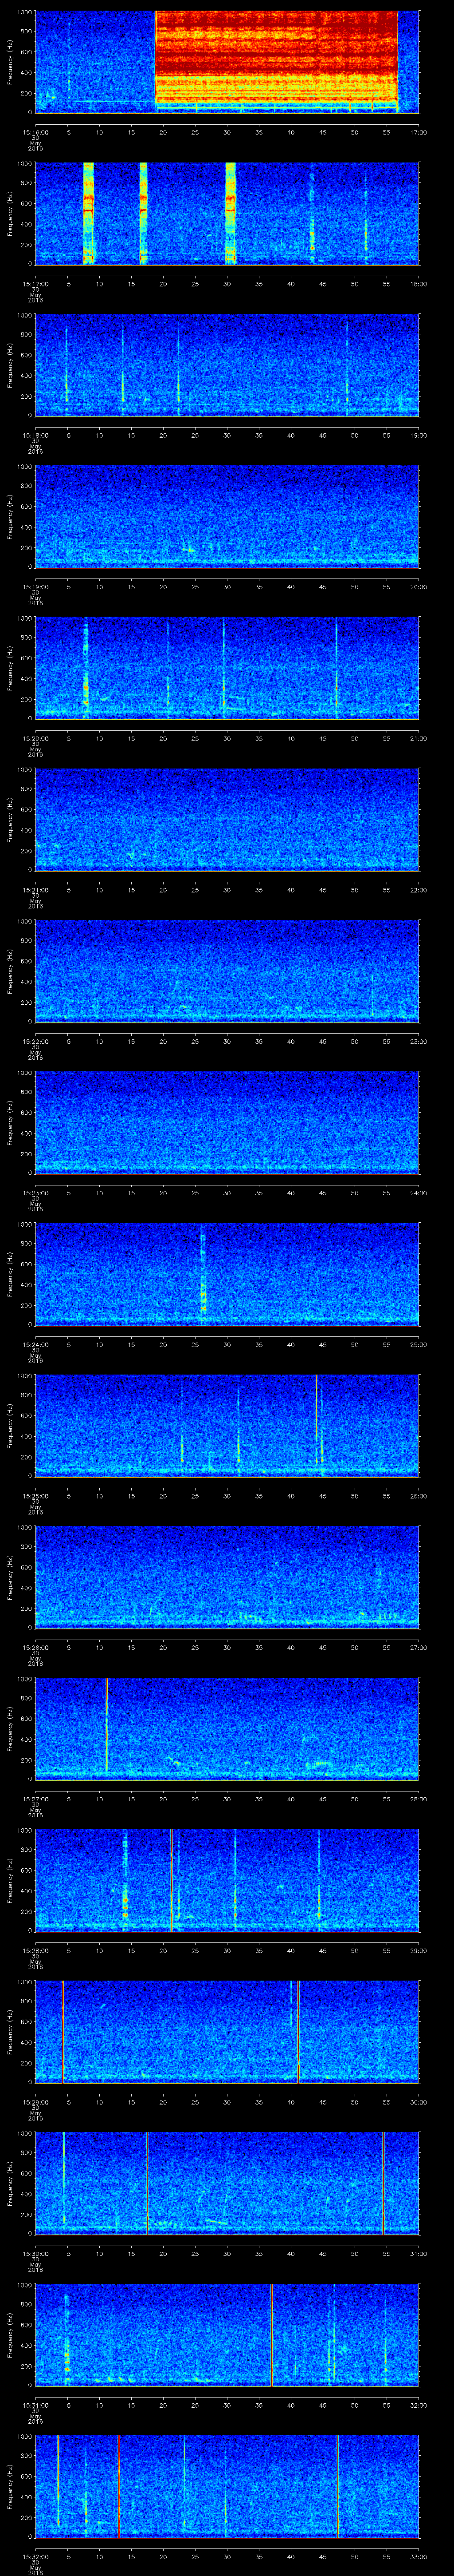Click the red line near 4 s in 15:29 panel
This screenshot has height=2576, width=454.
click(x=62, y=2032)
